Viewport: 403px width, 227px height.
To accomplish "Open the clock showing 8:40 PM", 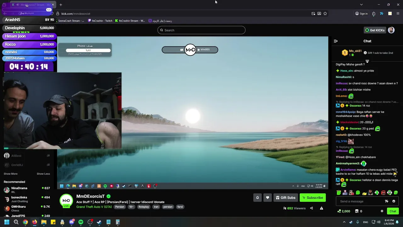I will (389, 222).
